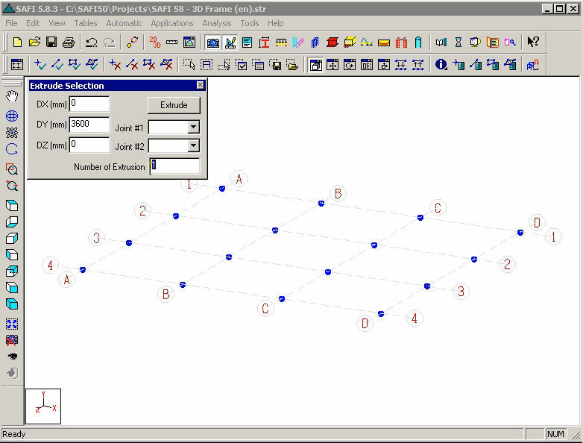Save the current project
This screenshot has width=583, height=443.
[x=51, y=42]
